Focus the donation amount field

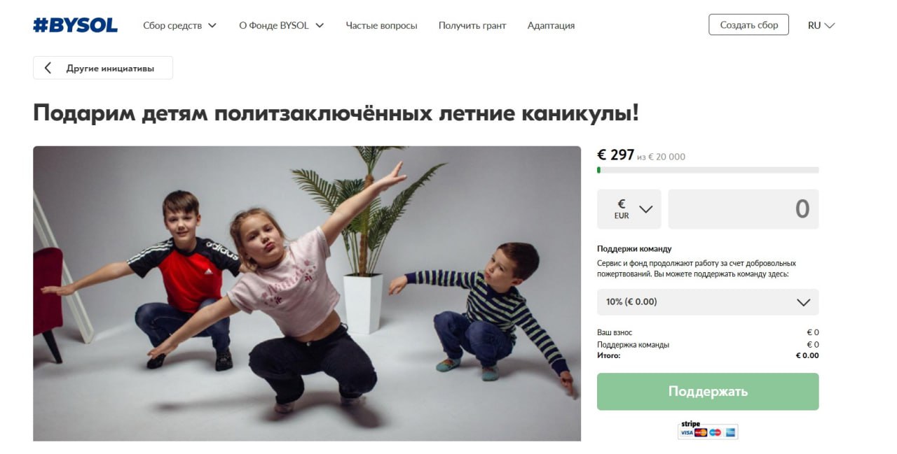click(743, 209)
